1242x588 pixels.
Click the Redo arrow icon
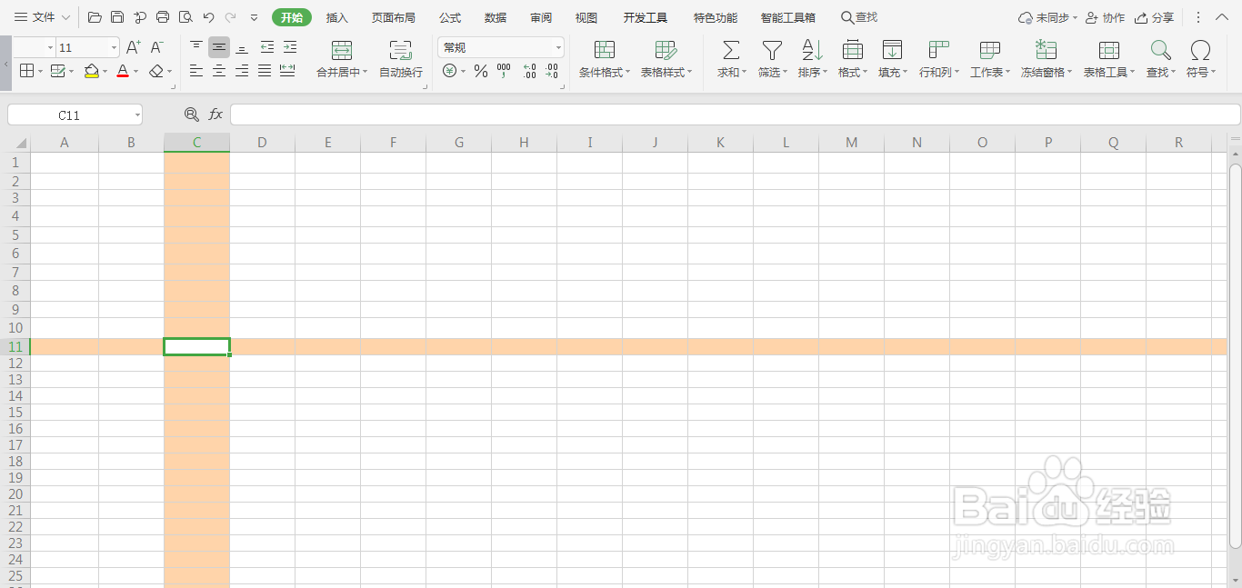[231, 17]
